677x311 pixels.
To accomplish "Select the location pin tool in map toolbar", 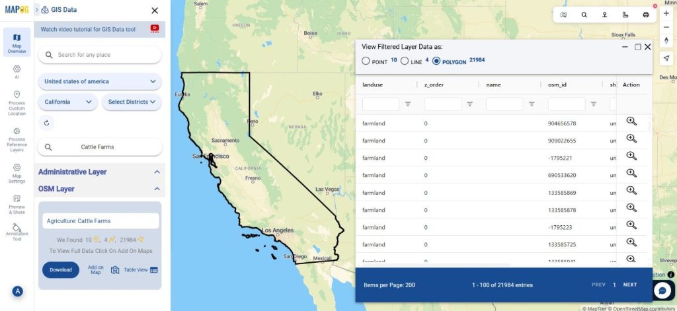I will pos(604,15).
